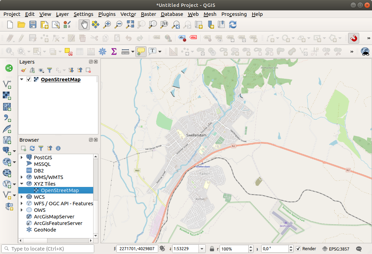The height and width of the screenshot is (254, 372).
Task: Open the Statistical Summary panel
Action: [114, 51]
